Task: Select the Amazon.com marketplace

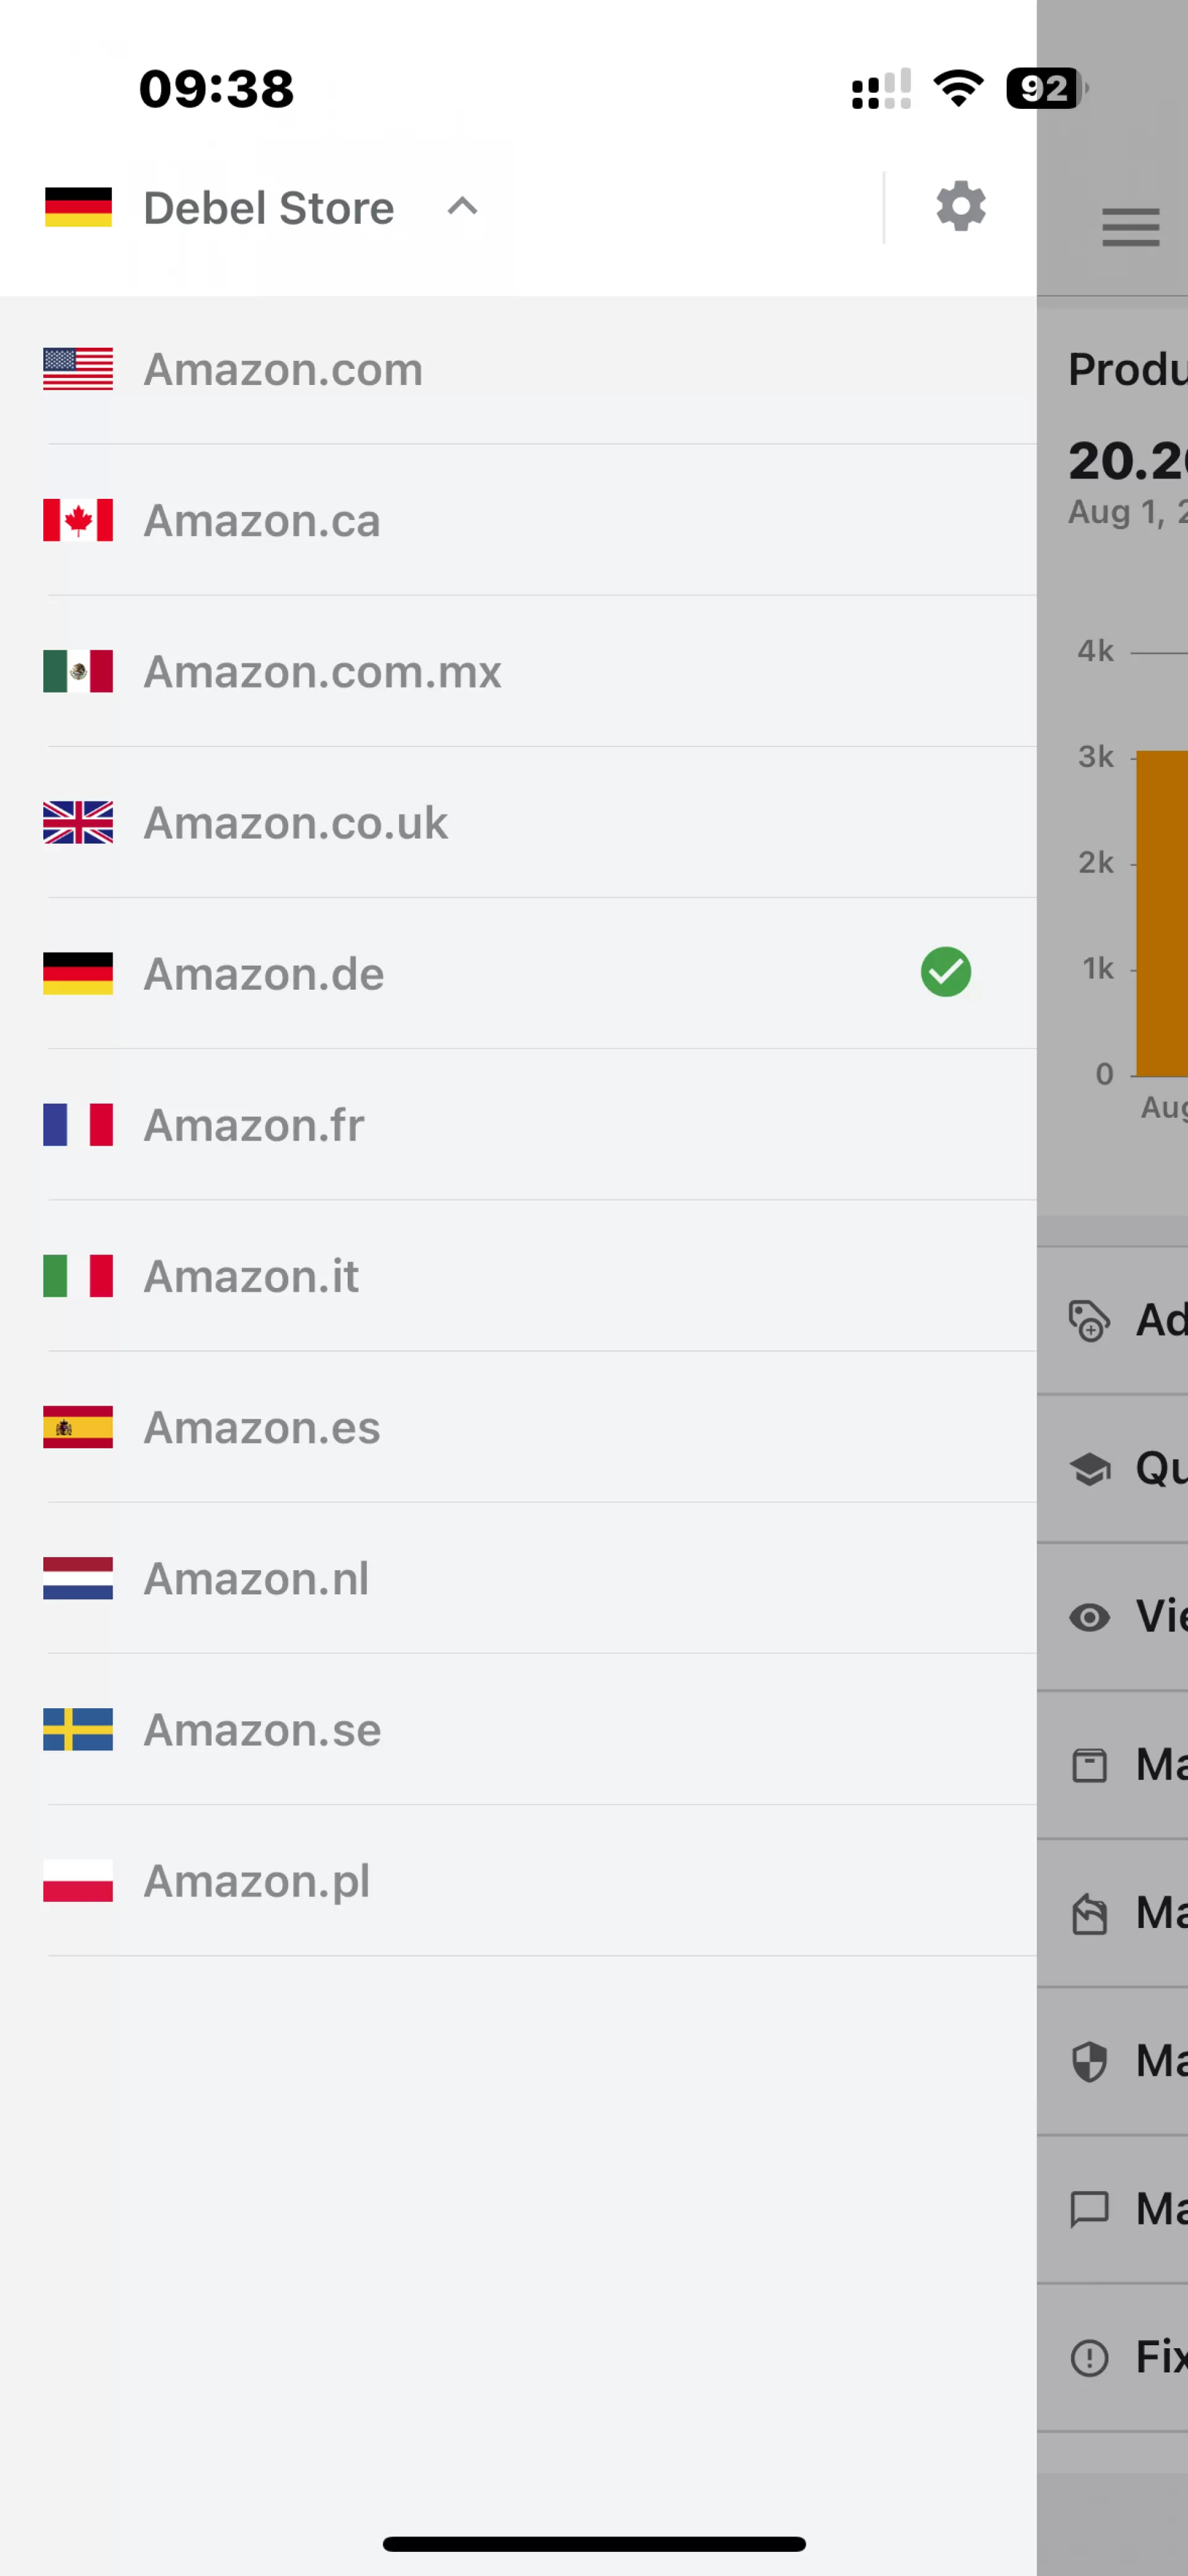Action: point(518,370)
